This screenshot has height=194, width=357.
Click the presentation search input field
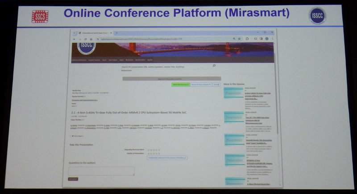click(x=166, y=67)
